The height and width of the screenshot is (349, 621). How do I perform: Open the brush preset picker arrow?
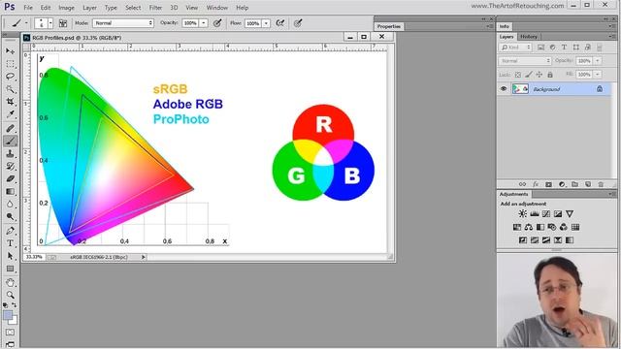tap(50, 23)
